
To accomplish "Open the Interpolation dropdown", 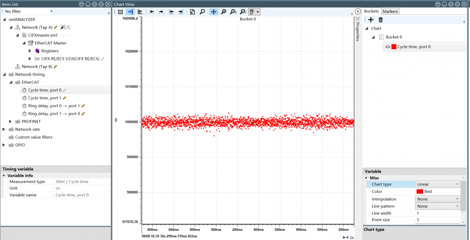I will click(x=438, y=199).
